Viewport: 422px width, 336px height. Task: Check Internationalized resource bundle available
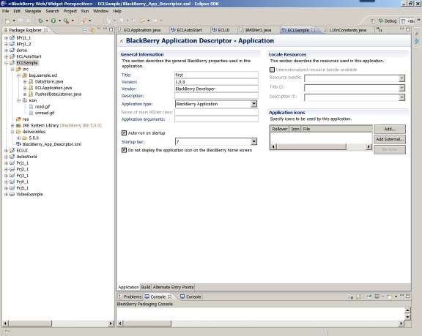point(272,70)
